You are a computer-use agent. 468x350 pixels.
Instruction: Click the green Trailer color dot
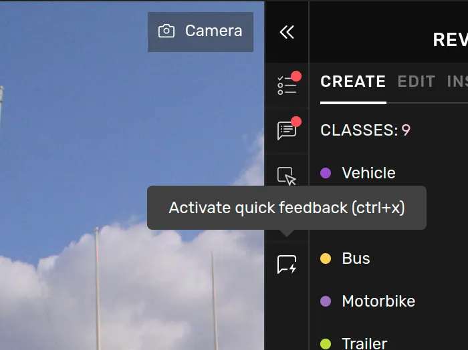(x=326, y=344)
